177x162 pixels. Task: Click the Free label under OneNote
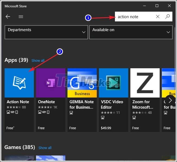[x=41, y=128]
